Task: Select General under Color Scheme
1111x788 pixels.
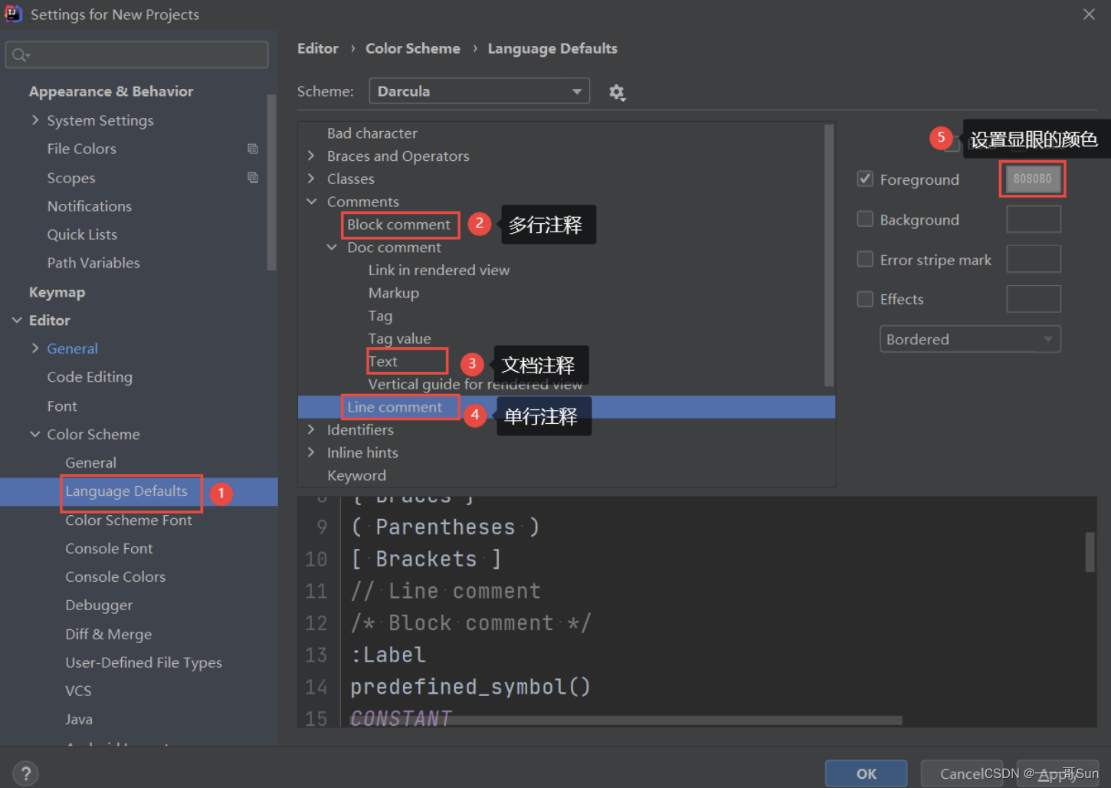Action: 90,463
